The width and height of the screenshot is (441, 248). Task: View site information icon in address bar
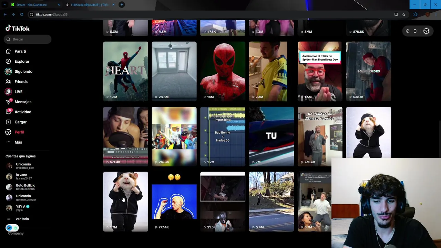[31, 14]
